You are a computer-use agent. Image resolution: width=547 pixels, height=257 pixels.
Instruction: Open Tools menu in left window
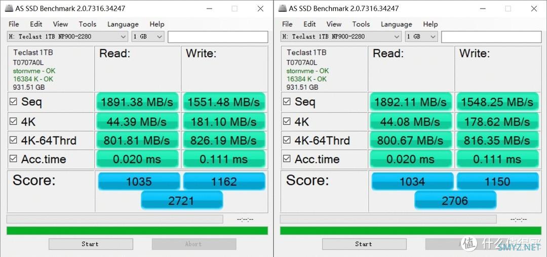coord(87,24)
